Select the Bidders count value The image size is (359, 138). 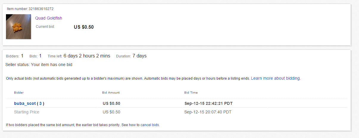coord(22,56)
